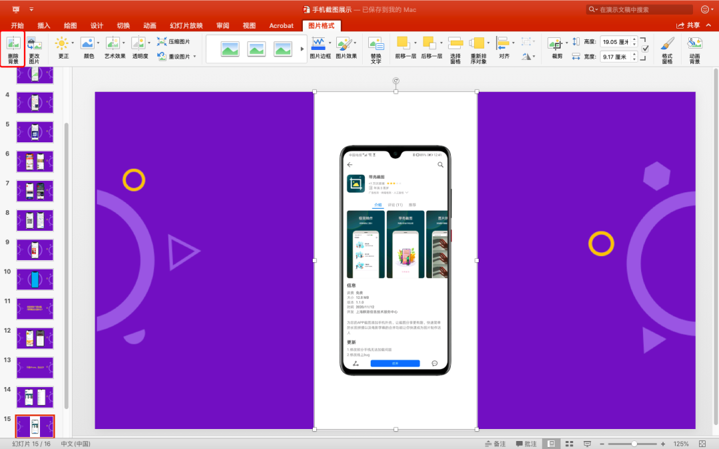719x449 pixels.
Task: Expand the Transparency (透明度) dropdown arrow
Action: point(149,43)
